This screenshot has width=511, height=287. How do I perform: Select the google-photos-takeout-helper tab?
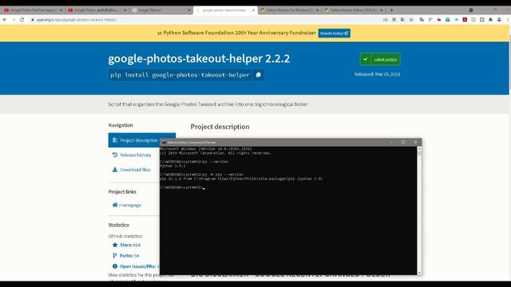(225, 10)
